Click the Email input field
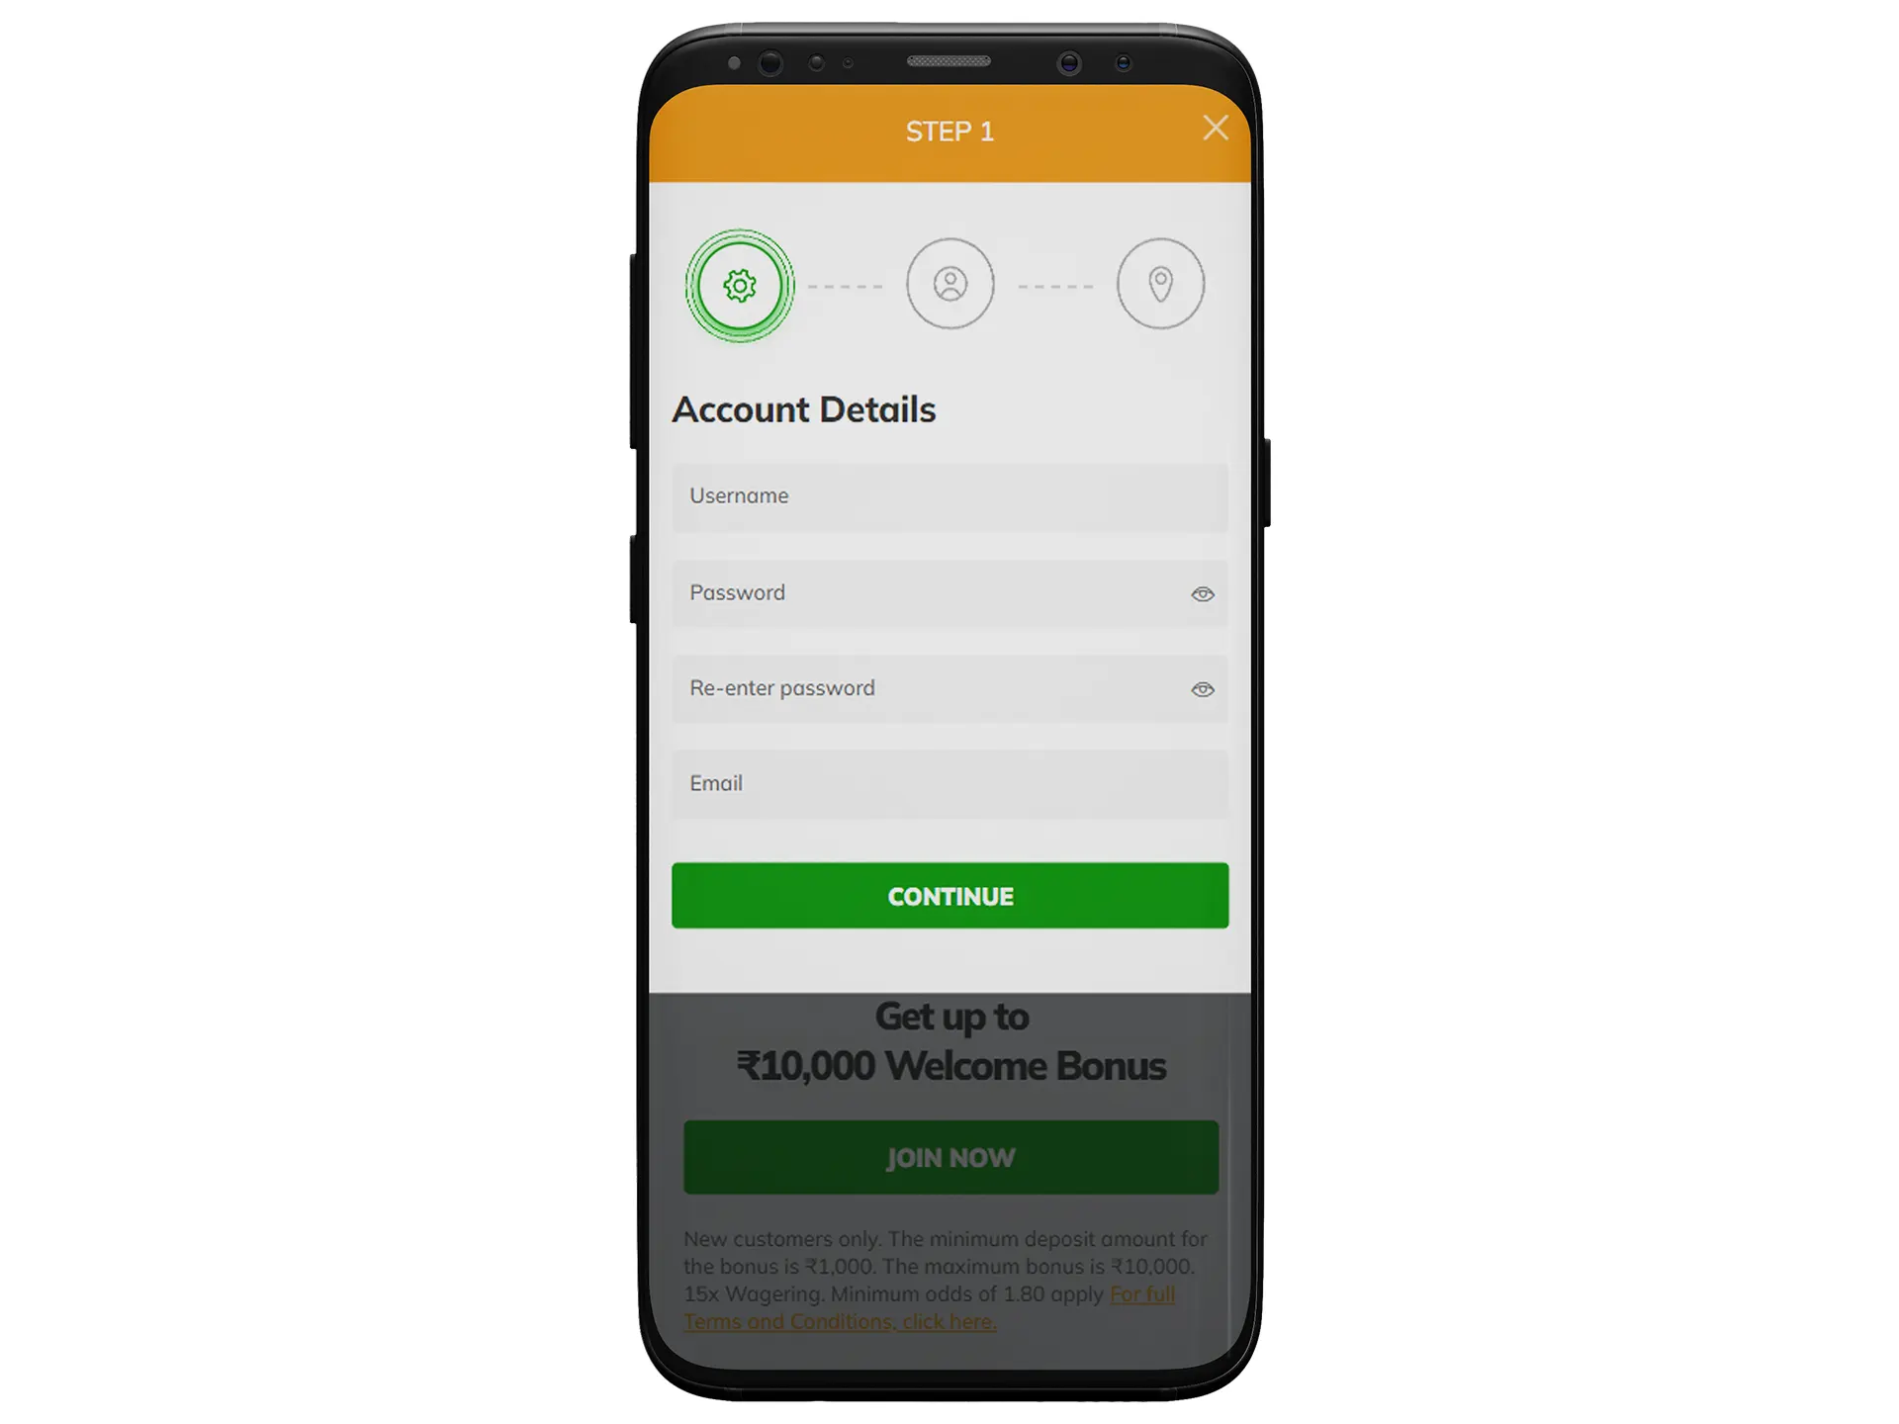Image resolution: width=1899 pixels, height=1424 pixels. pyautogui.click(x=949, y=782)
